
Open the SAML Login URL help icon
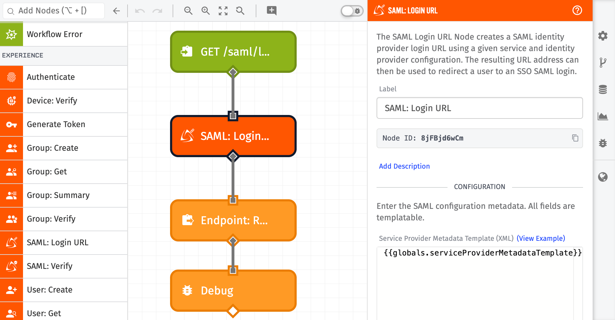577,11
